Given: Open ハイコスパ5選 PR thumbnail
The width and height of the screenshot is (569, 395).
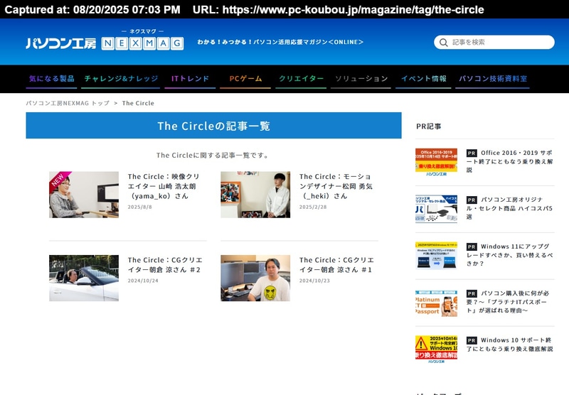Looking at the screenshot, I should pos(436,209).
